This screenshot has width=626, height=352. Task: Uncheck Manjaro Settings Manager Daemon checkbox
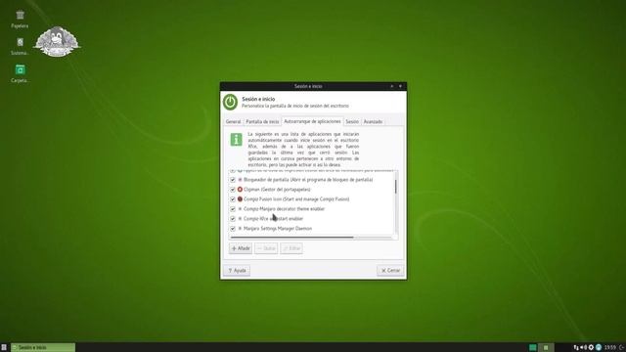coord(233,229)
